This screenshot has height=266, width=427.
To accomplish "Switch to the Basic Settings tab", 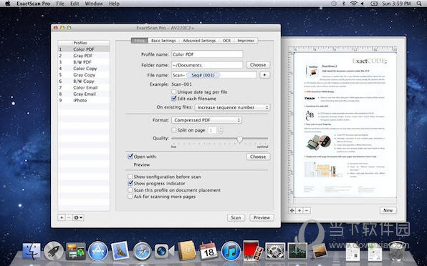I will point(163,41).
